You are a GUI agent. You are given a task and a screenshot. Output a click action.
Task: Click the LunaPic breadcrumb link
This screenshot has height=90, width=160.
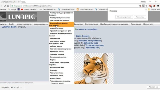tap(5, 27)
